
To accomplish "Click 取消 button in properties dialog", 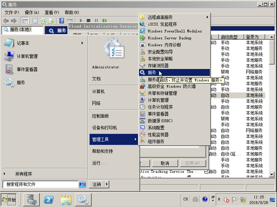I will pos(165,163).
